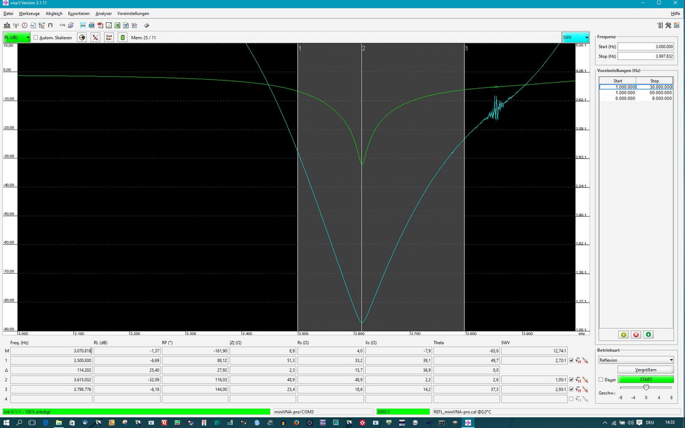Click the miniVNA-pro/COM3 status entry
Screen dimensions: 685x428
coord(323,411)
